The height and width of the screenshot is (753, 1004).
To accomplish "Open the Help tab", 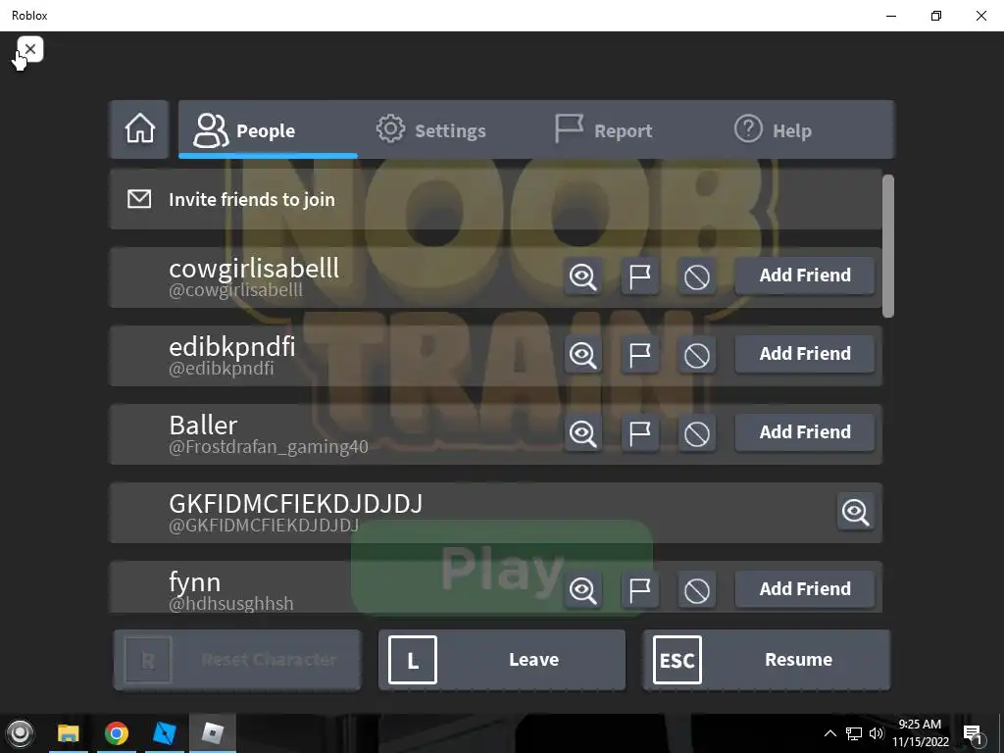I will pos(773,130).
